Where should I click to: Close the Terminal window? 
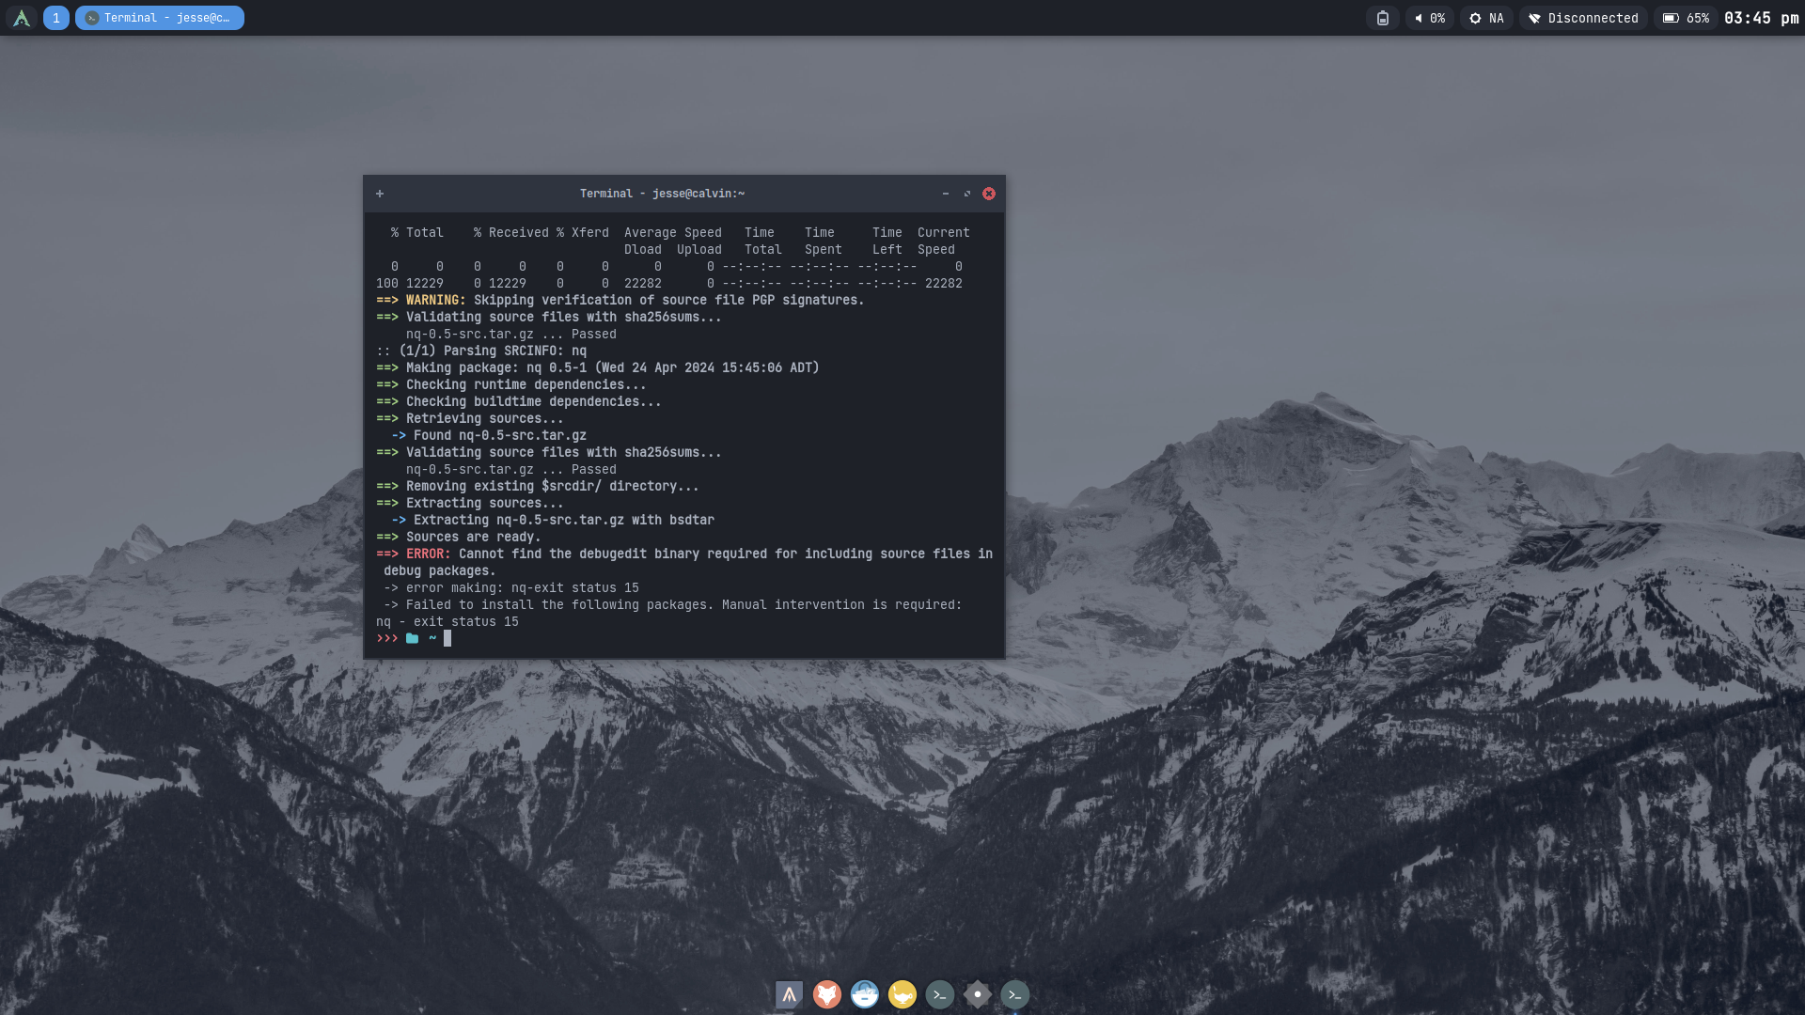tap(989, 194)
